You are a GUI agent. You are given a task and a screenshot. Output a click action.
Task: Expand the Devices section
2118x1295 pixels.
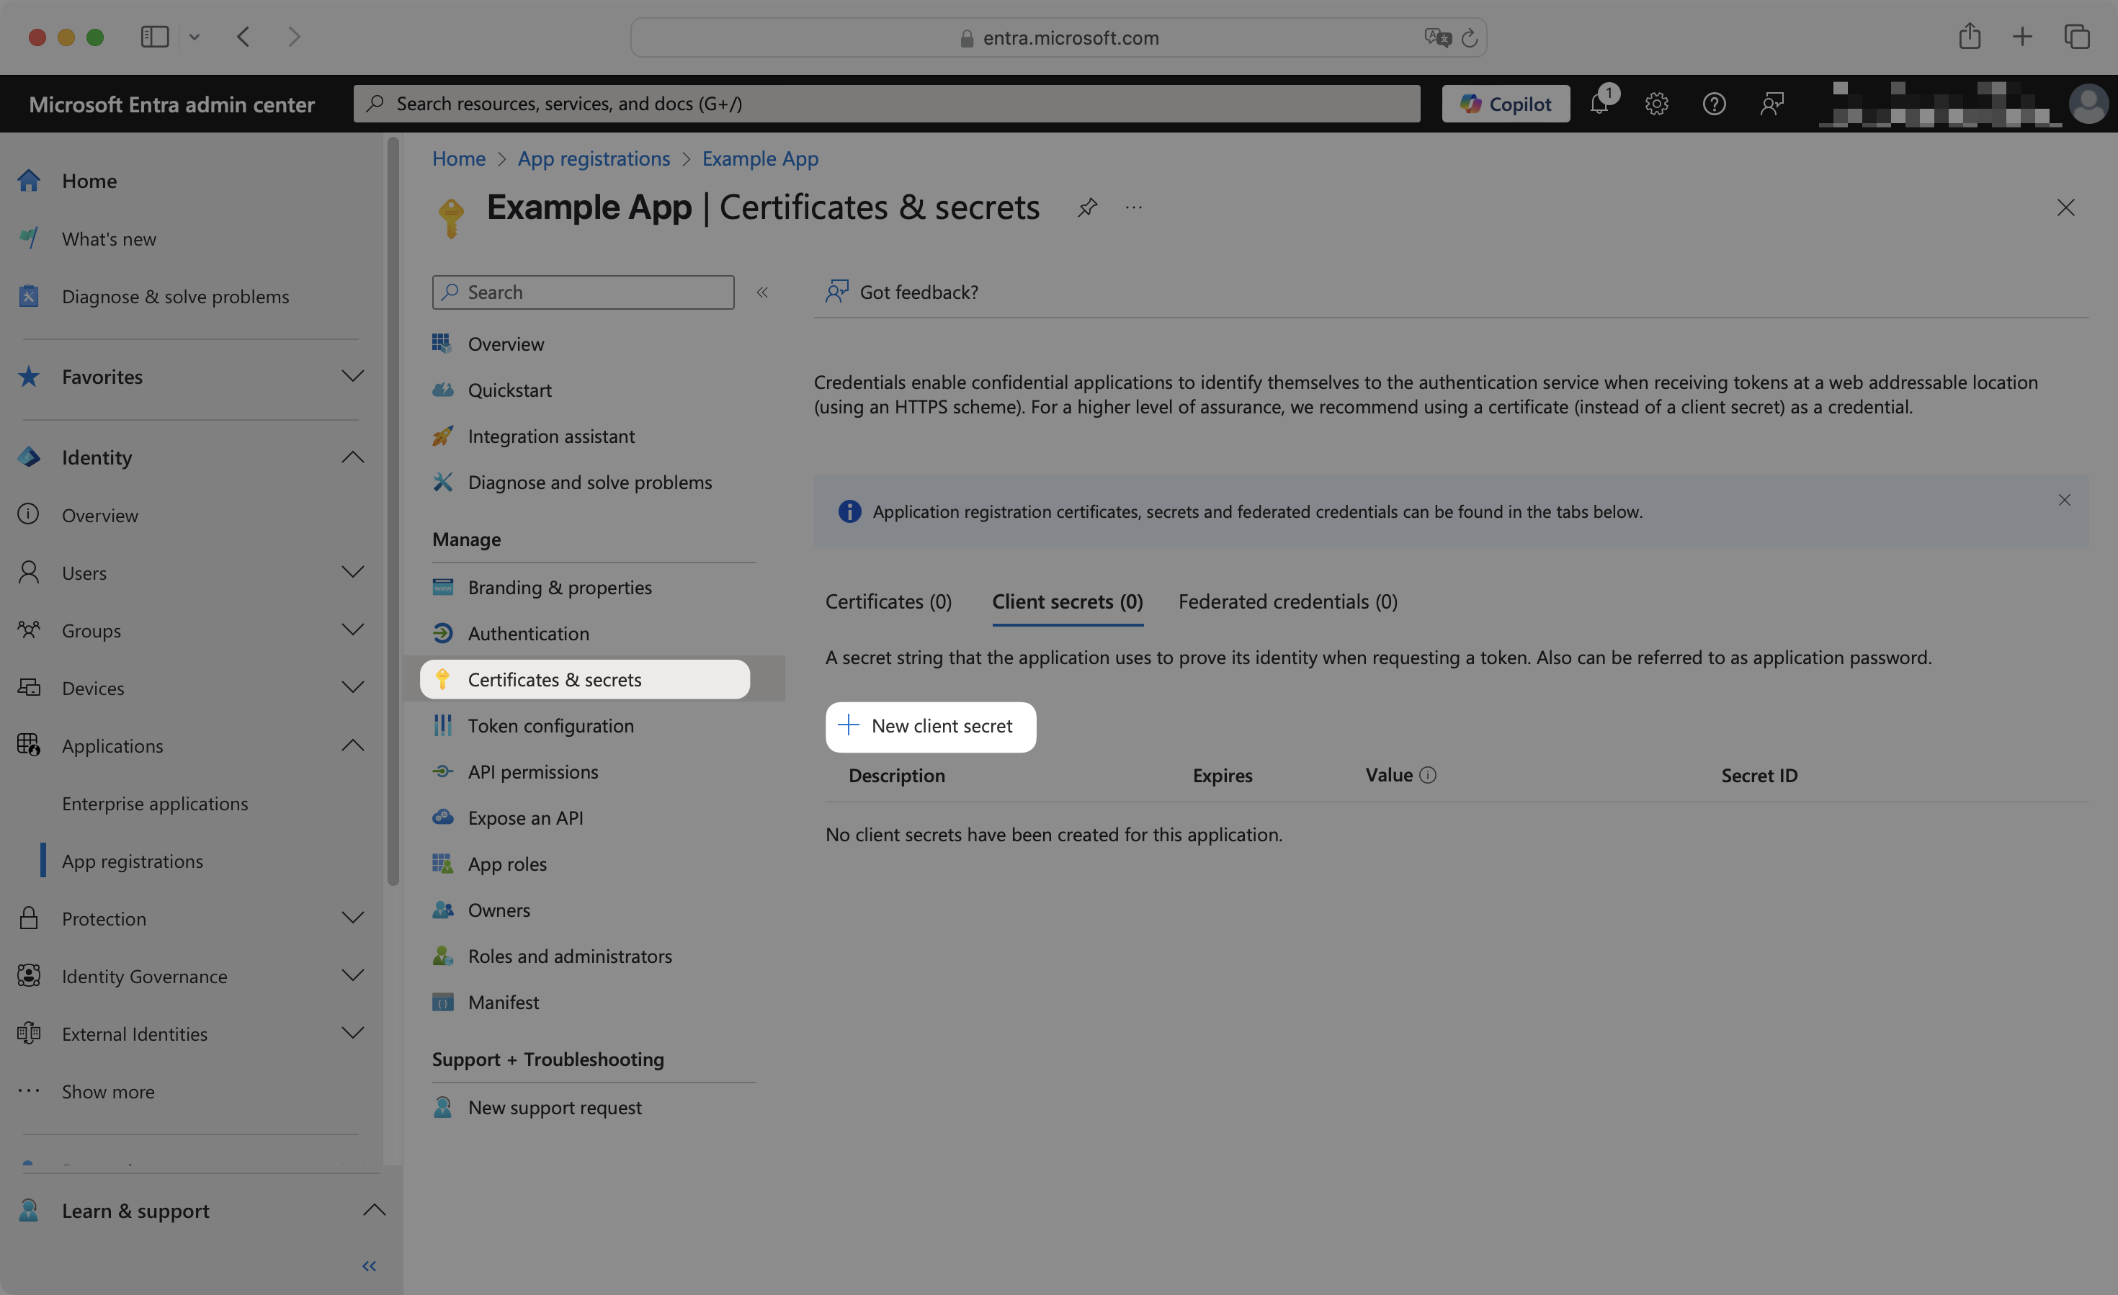point(352,687)
